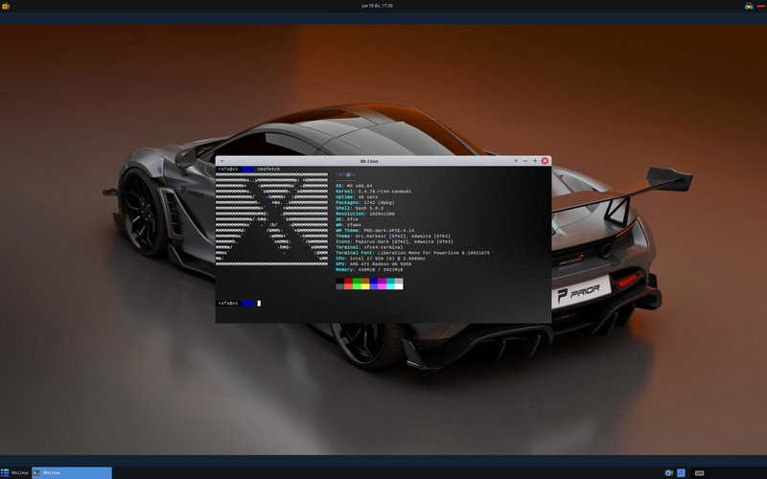767x479 pixels.
Task: Click the cyan block in neofetch color palette
Action: pos(390,284)
